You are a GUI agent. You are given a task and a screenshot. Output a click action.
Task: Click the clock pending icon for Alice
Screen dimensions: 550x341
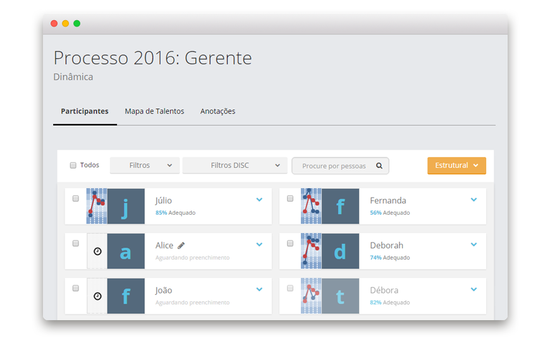(97, 251)
